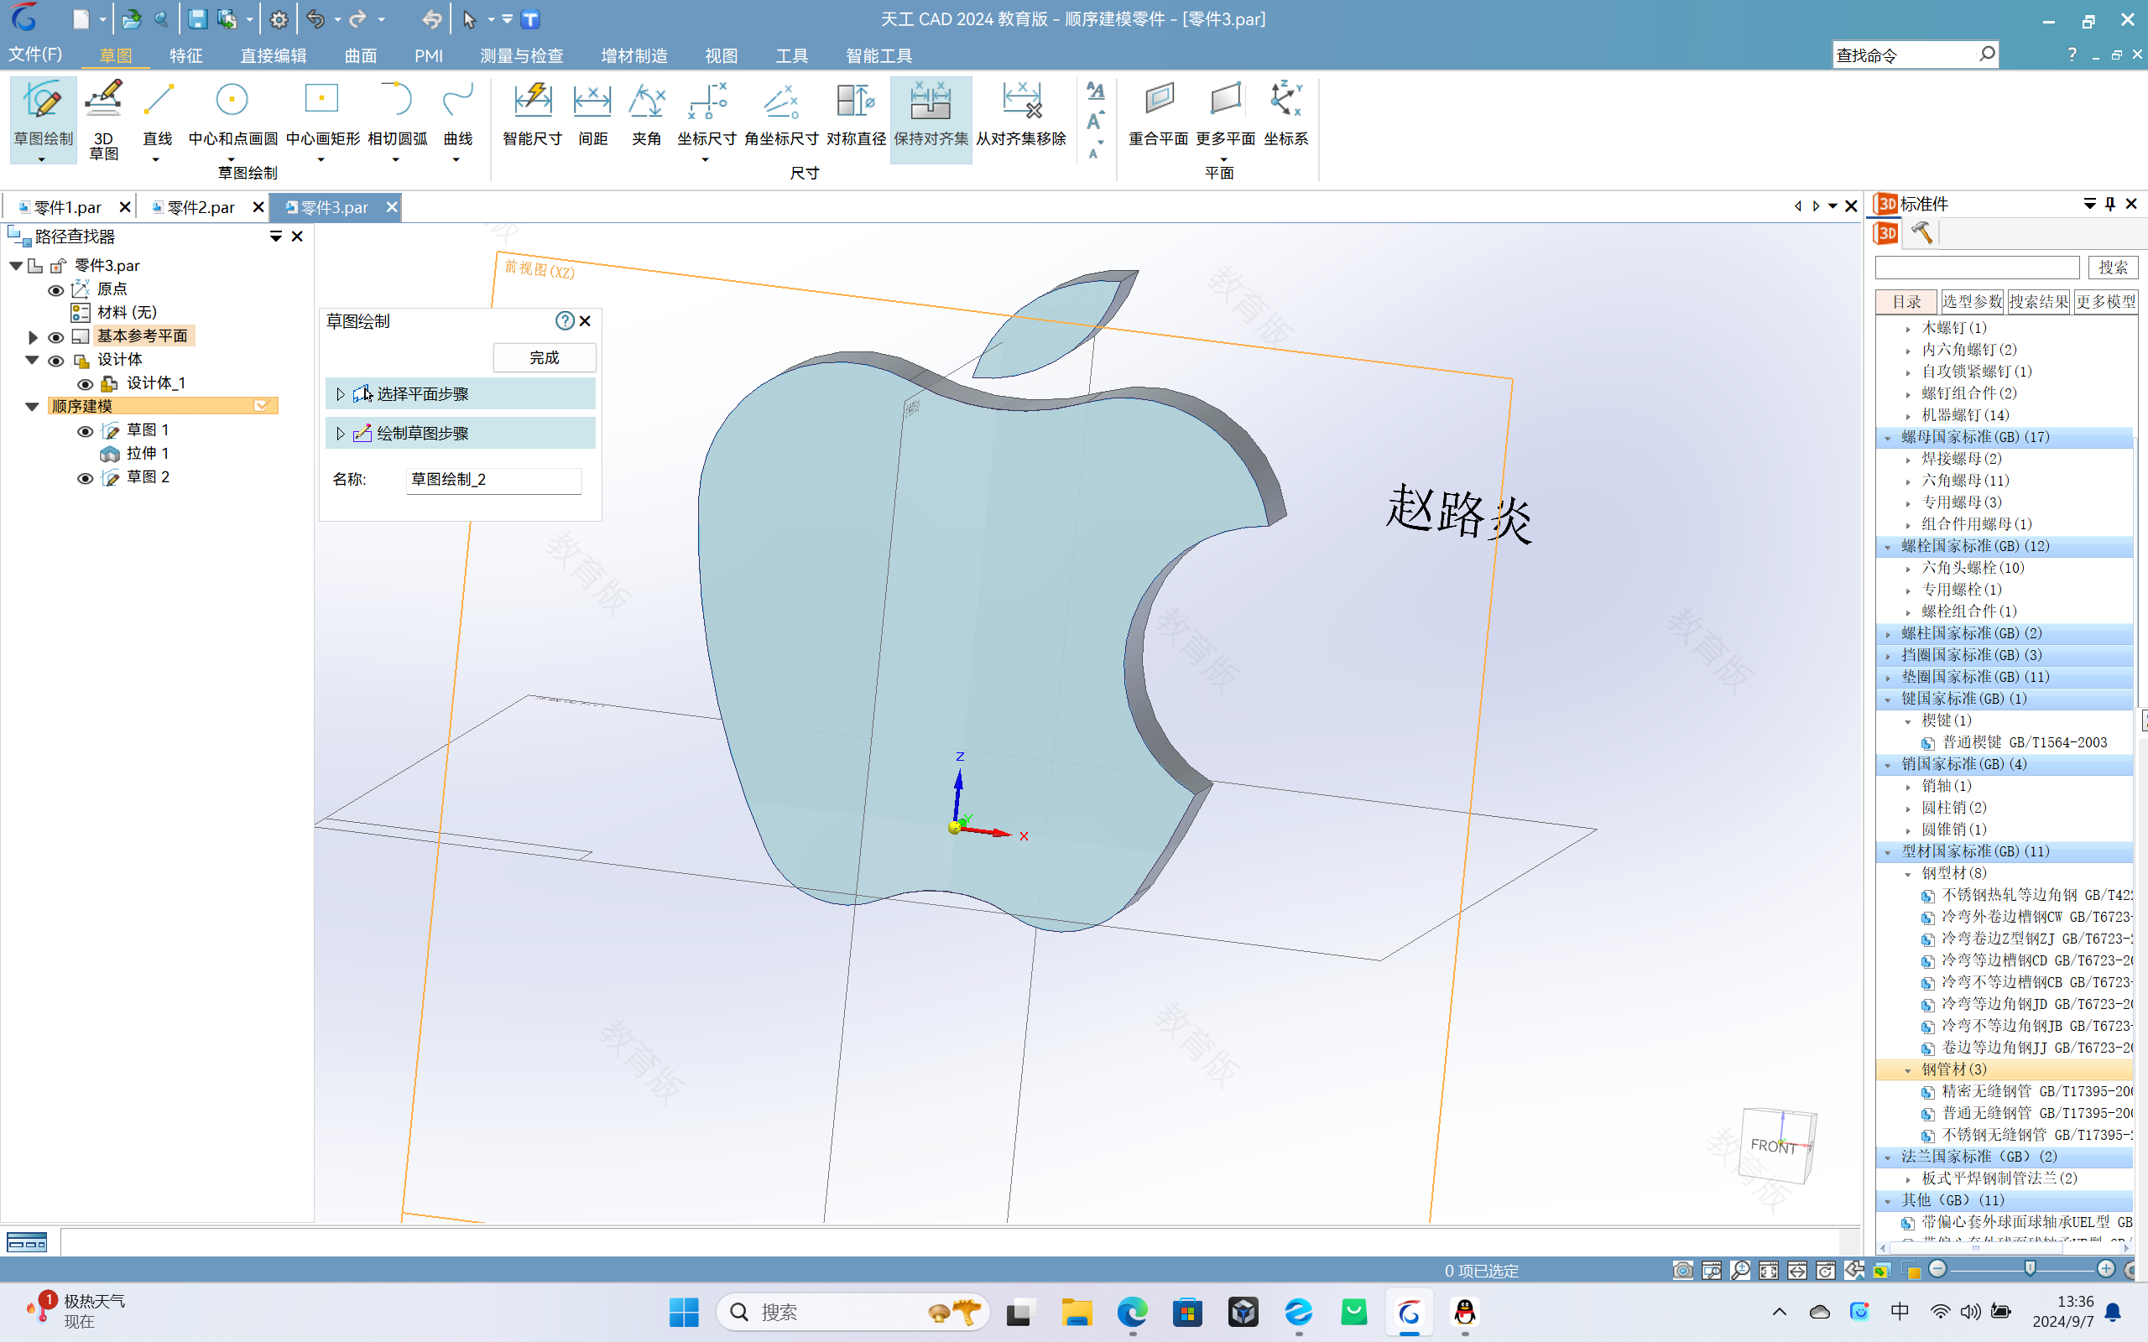Click the redo arrow icon

(357, 18)
